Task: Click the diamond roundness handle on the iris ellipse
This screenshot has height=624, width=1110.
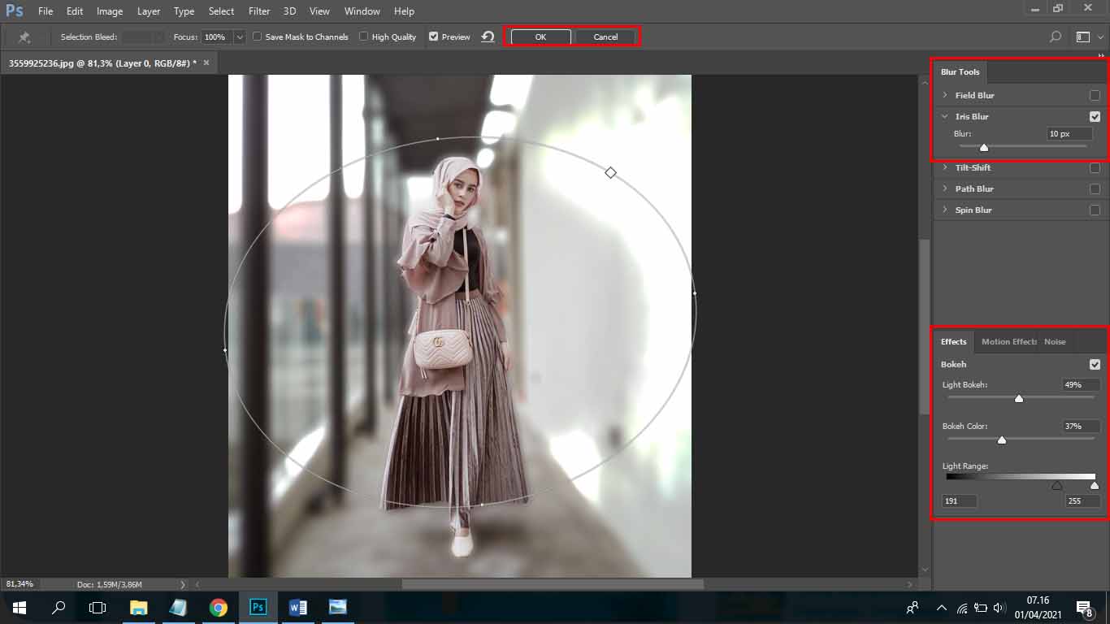Action: tap(610, 172)
